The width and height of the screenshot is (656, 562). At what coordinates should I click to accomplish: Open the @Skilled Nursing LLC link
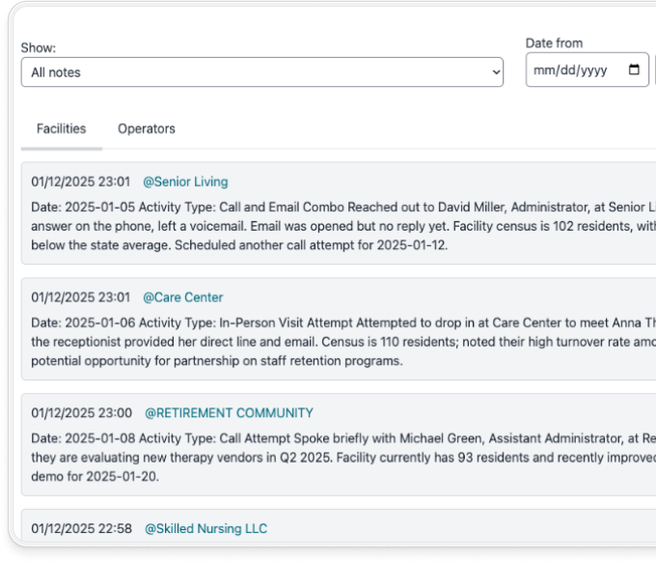tap(205, 528)
